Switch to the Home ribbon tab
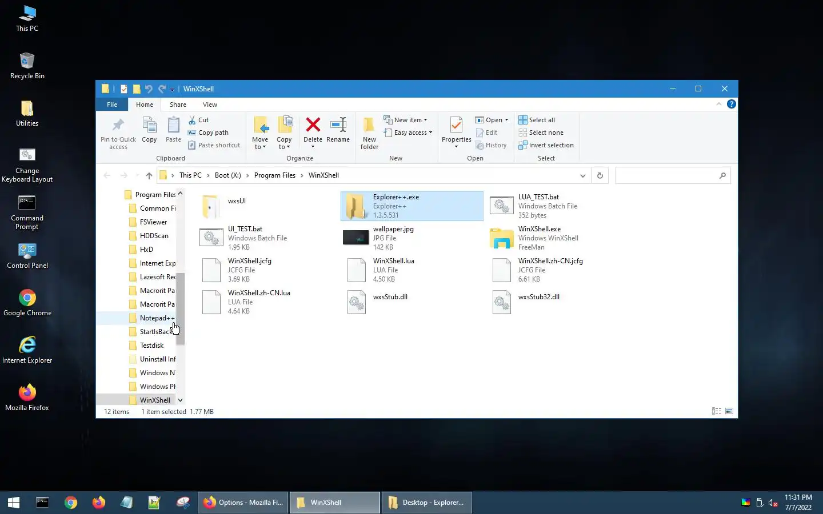Image resolution: width=823 pixels, height=514 pixels. [144, 105]
